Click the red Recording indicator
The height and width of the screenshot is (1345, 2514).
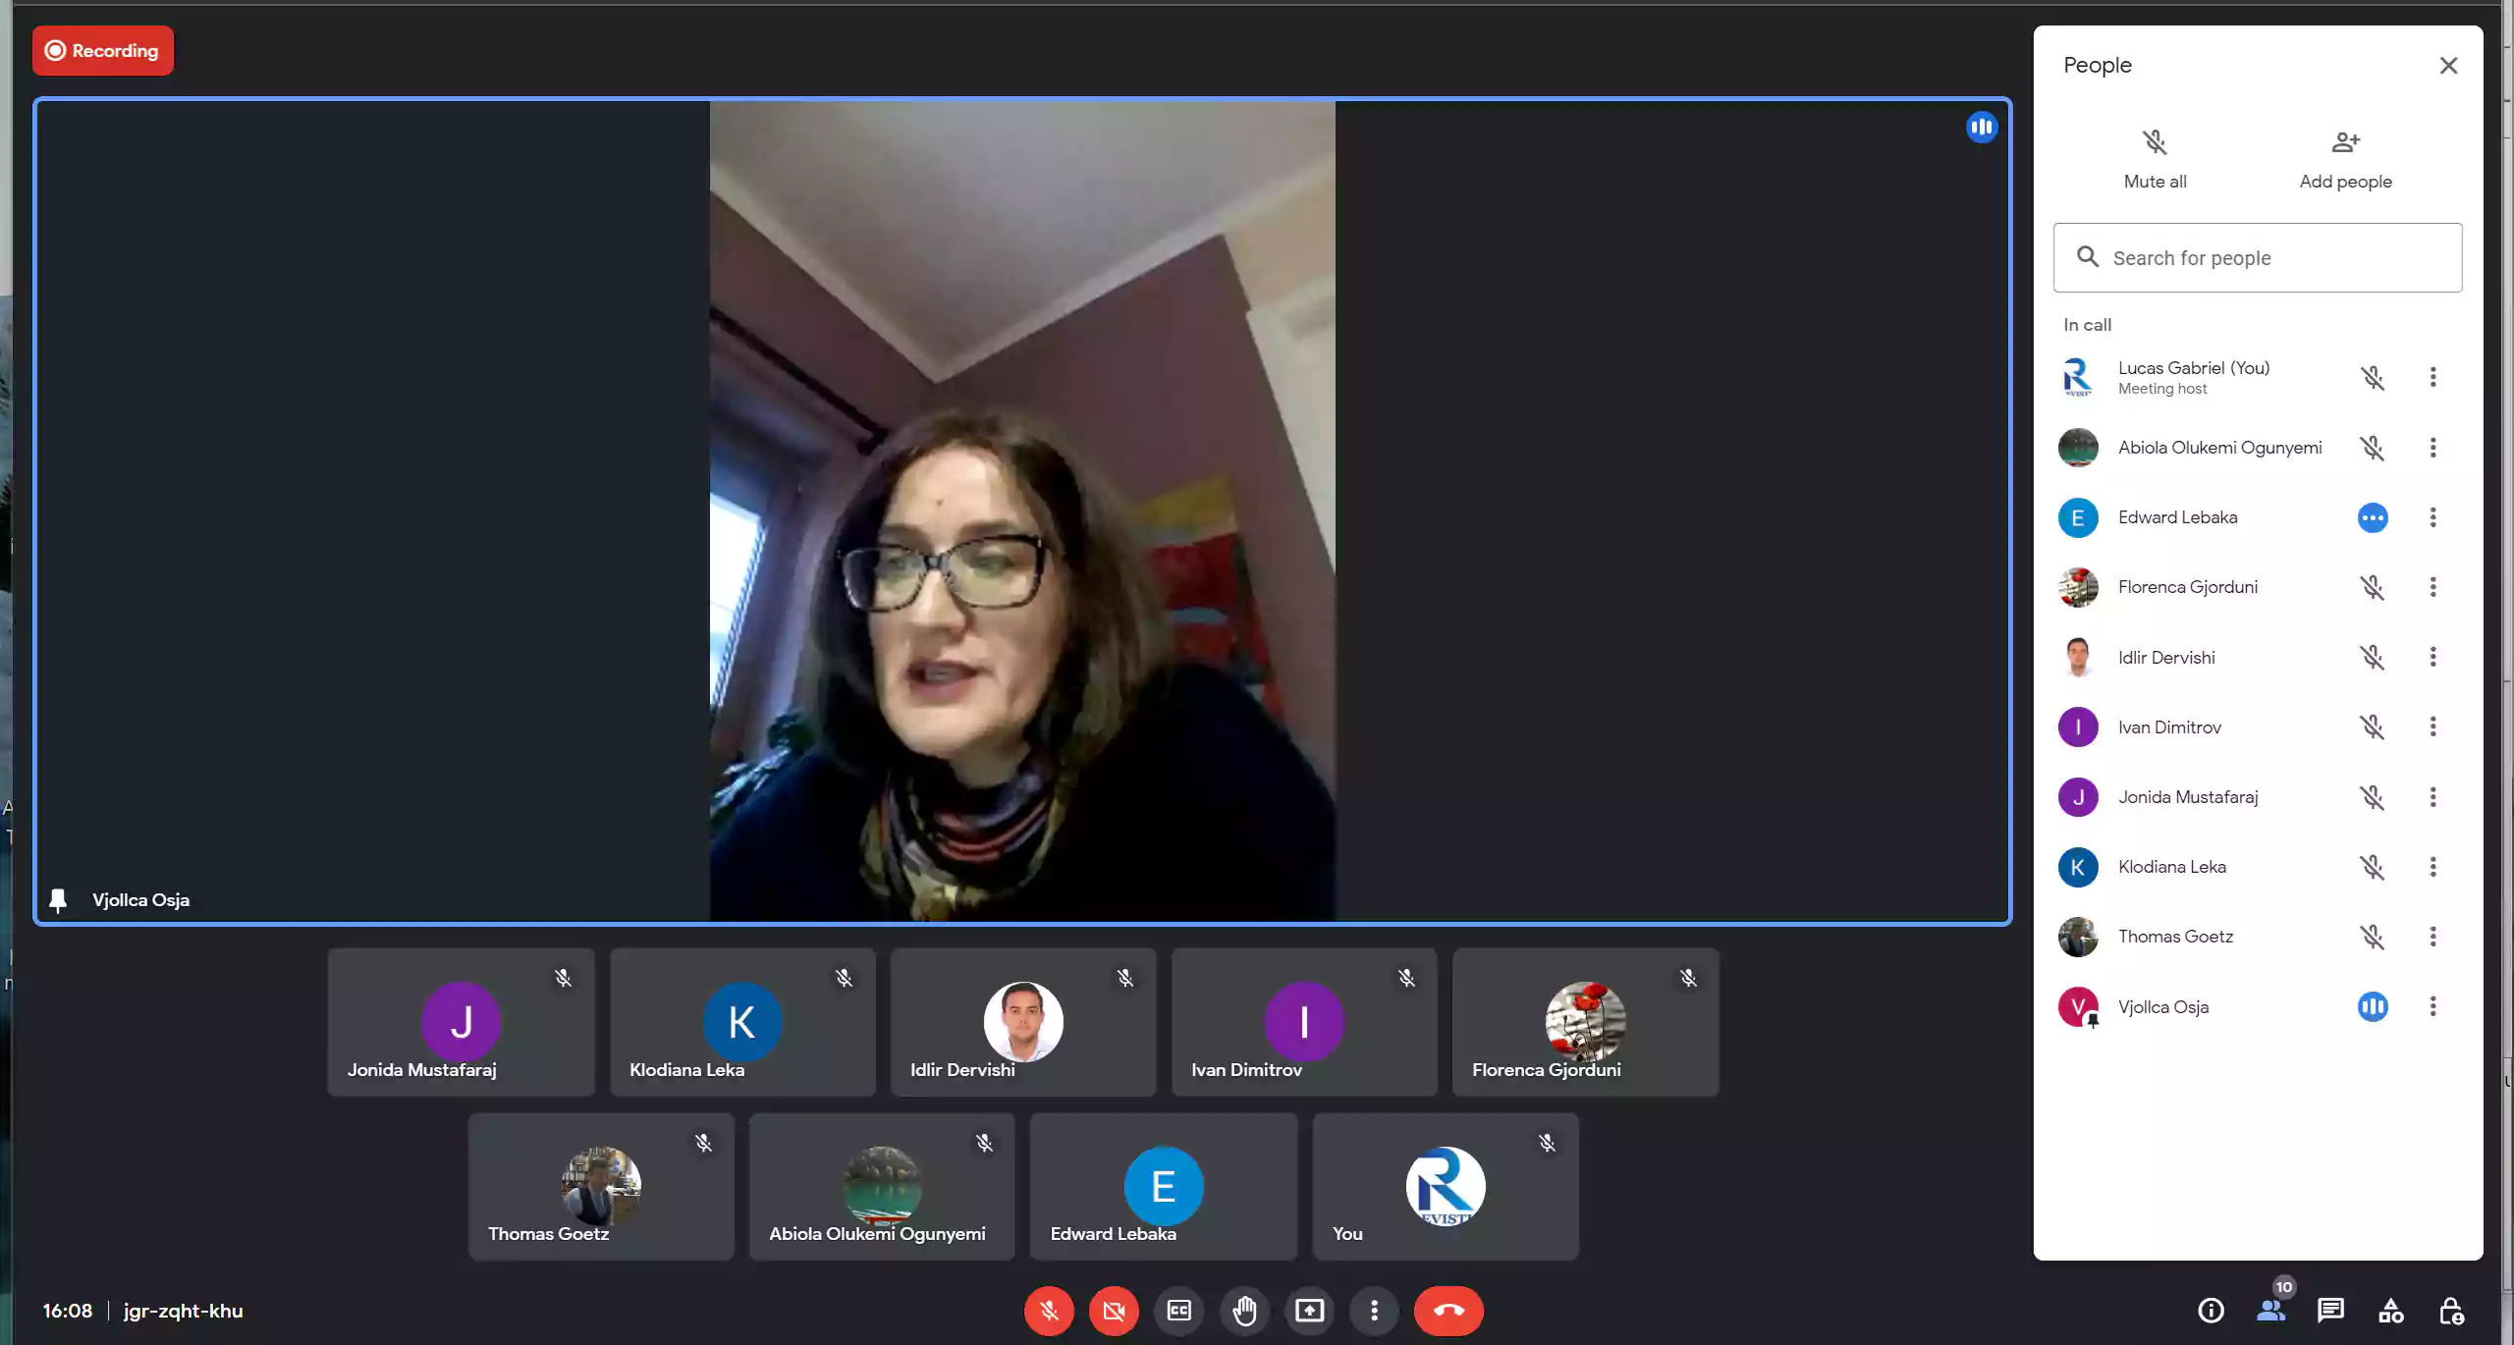103,51
